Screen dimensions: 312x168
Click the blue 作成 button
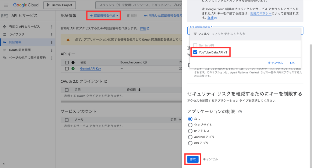tap(193, 159)
